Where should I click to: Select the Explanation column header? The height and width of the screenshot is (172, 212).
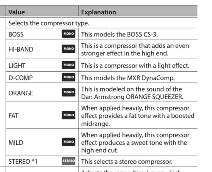[x=99, y=12]
